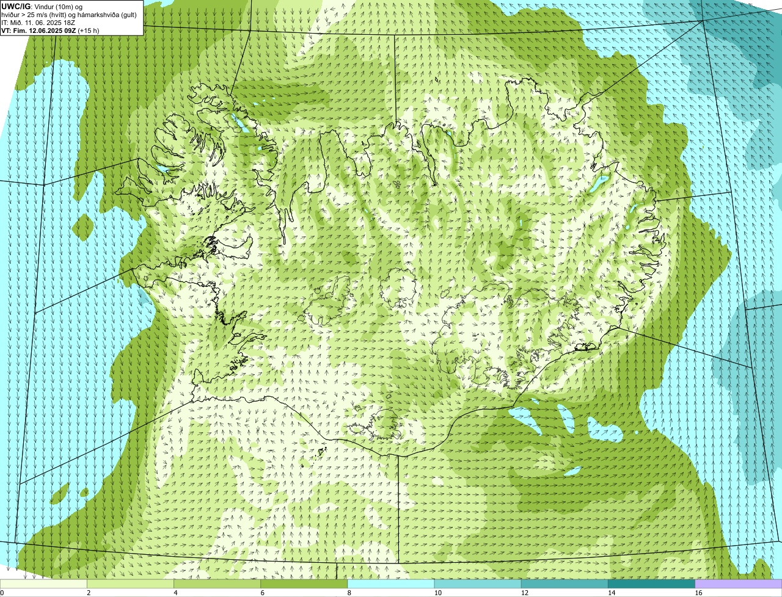Click the legend scale label '4'
The width and height of the screenshot is (782, 597).
point(175,593)
